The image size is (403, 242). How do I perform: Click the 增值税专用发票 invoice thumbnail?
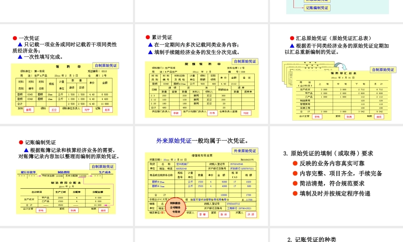[201, 186]
